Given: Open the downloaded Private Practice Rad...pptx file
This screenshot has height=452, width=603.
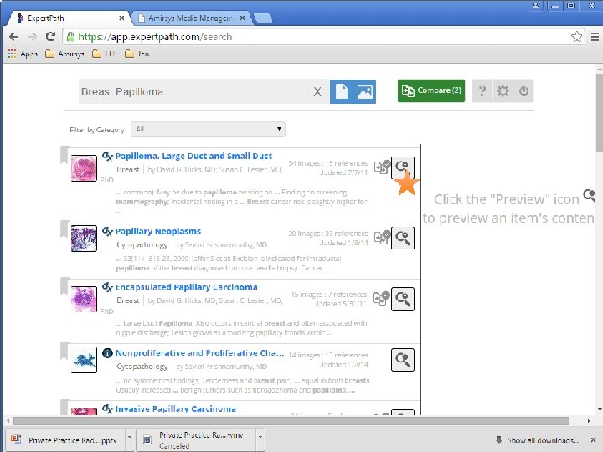Looking at the screenshot, I should tap(65, 439).
